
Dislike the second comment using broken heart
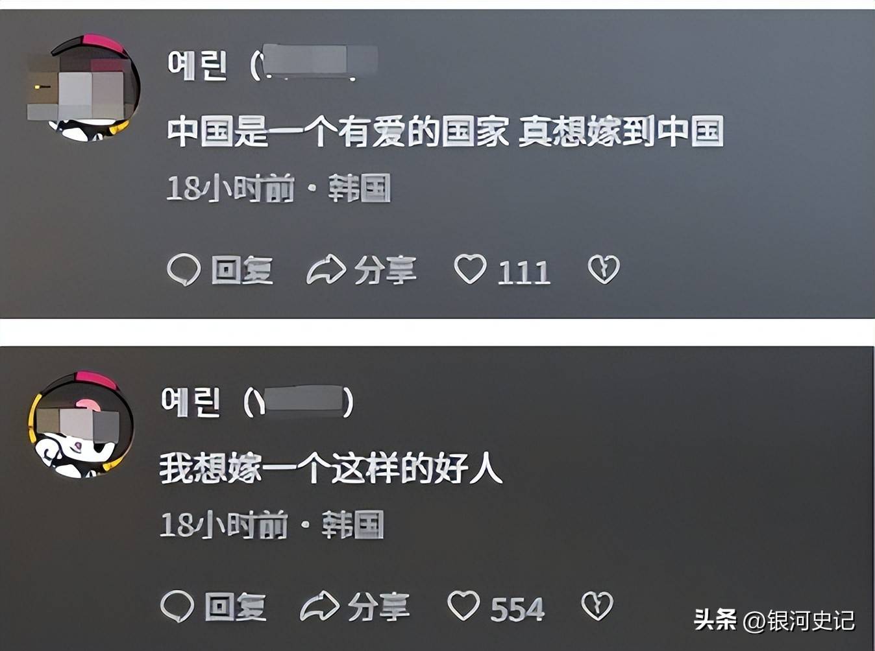pos(597,606)
